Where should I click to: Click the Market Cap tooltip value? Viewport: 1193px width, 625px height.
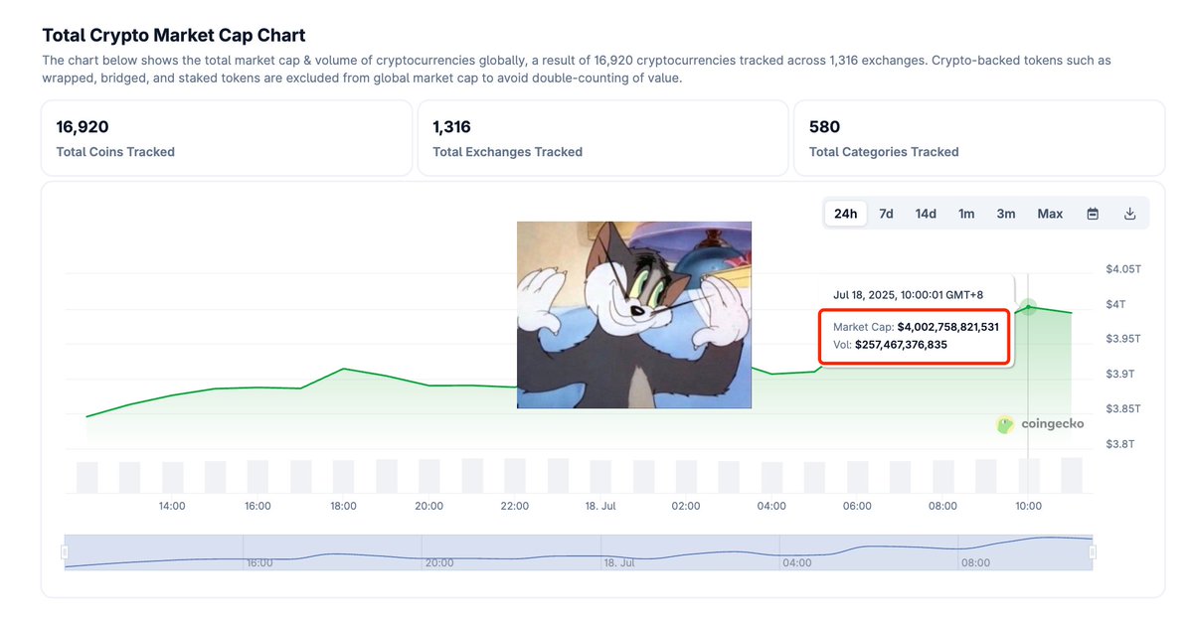(x=947, y=326)
